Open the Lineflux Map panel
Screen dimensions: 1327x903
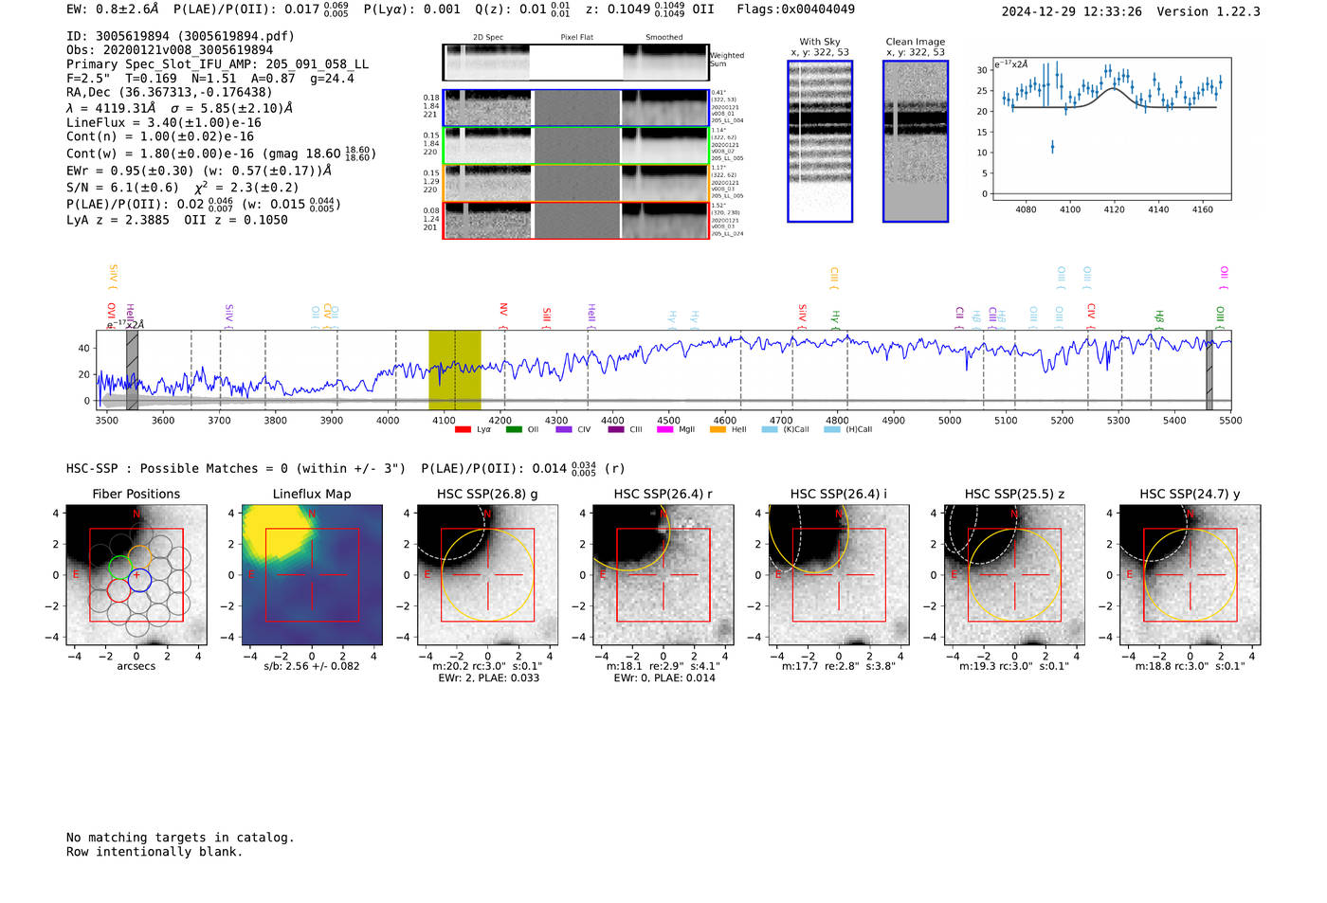312,575
